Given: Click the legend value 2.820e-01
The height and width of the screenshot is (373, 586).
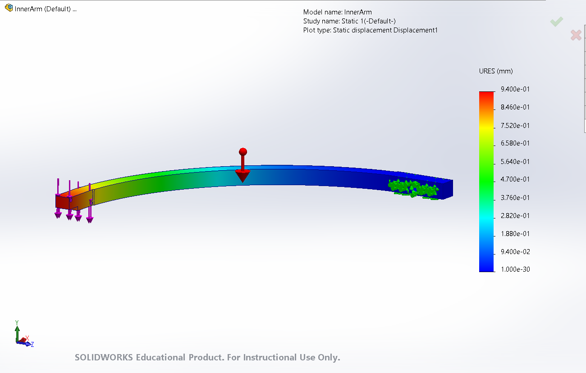Looking at the screenshot, I should pos(514,215).
